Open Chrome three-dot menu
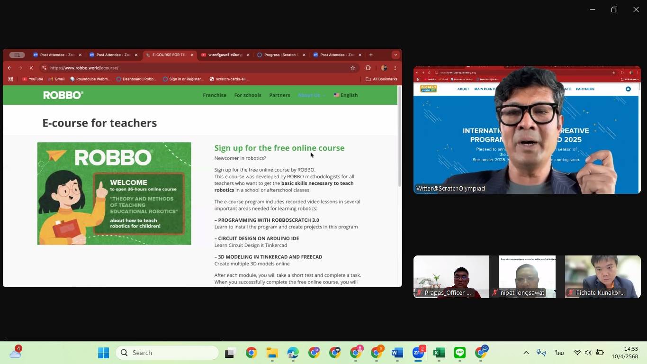This screenshot has height=364, width=647. [x=395, y=68]
